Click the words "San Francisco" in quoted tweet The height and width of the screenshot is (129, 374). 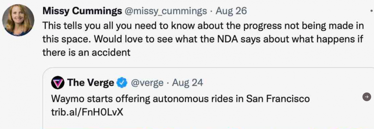[x=278, y=99]
